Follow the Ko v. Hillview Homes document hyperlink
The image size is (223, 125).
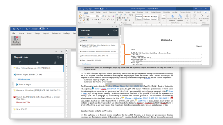point(125,86)
